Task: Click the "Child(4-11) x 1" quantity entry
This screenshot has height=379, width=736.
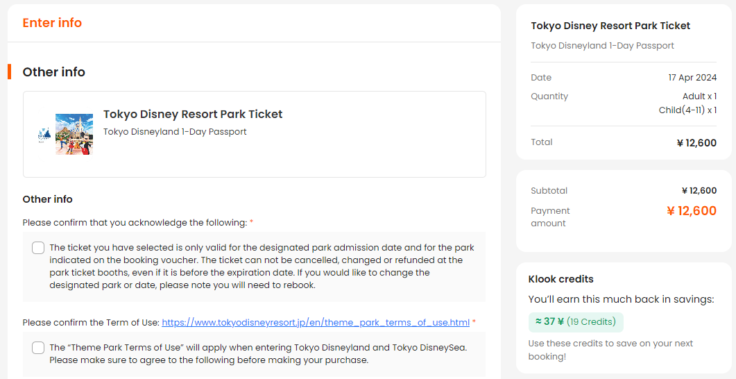Action: click(687, 110)
